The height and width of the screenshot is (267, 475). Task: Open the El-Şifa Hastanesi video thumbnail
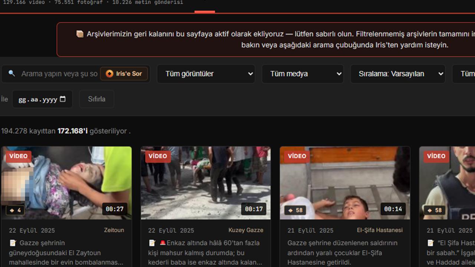pyautogui.click(x=345, y=183)
